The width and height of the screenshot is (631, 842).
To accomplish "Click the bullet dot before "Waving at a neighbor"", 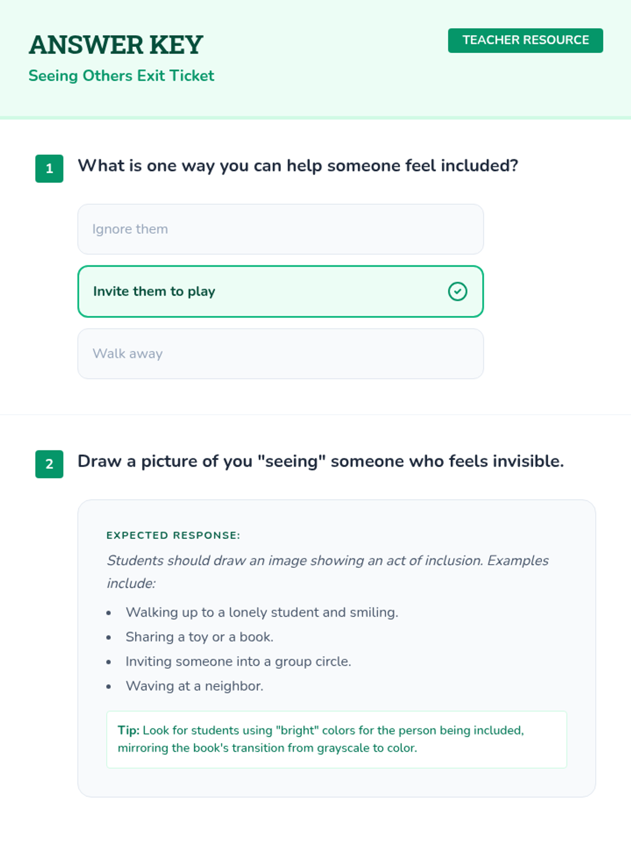I will point(109,687).
